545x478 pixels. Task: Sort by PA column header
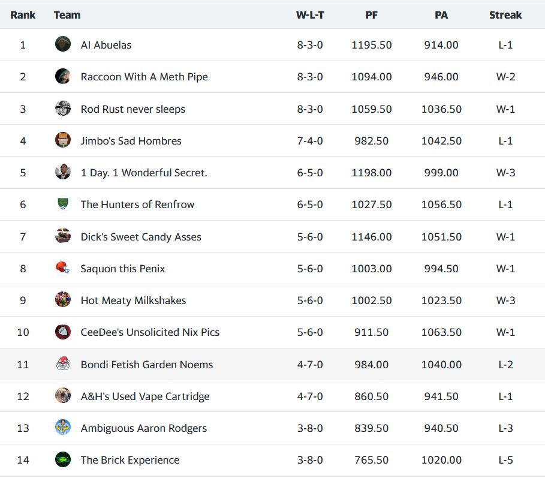point(441,15)
